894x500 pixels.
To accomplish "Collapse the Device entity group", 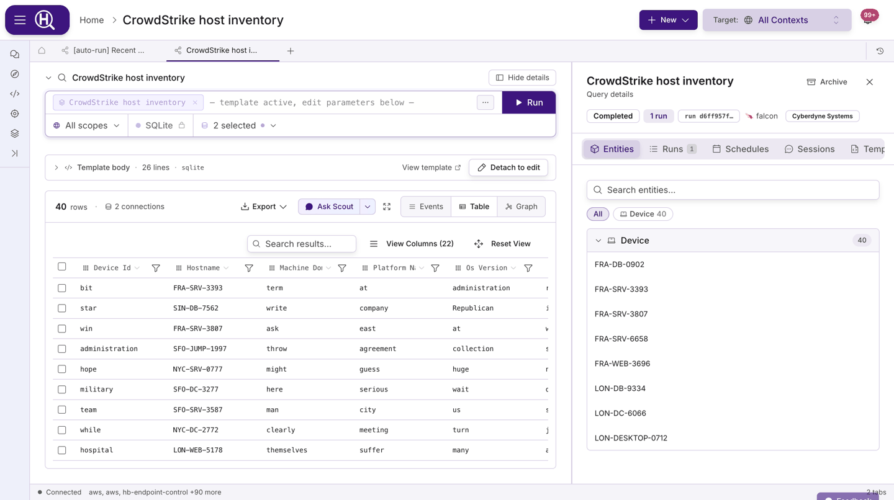I will 598,241.
